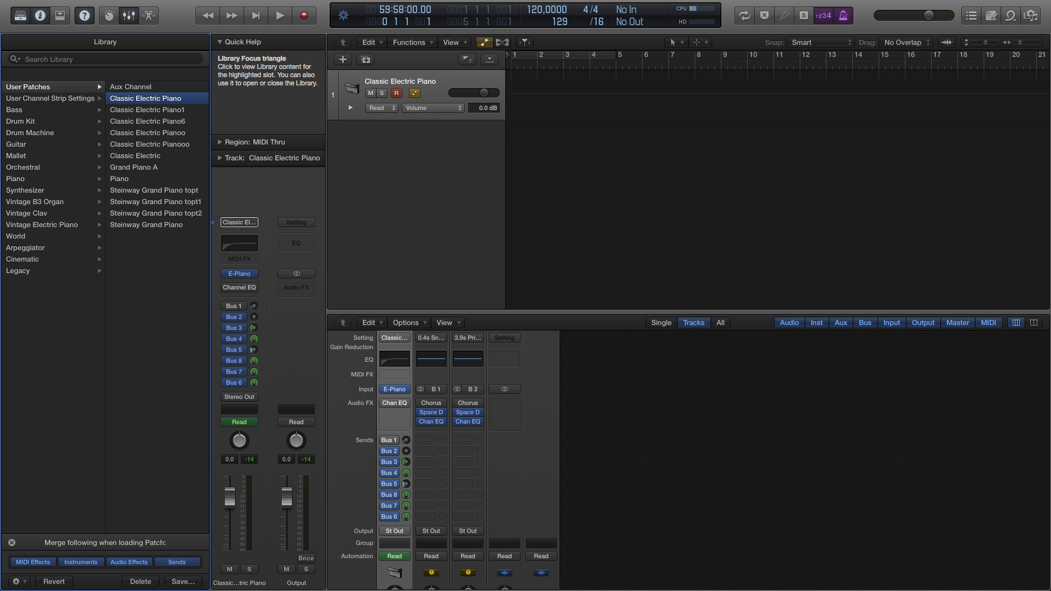1051x591 pixels.
Task: Click the Revert button in Library
Action: tap(54, 581)
